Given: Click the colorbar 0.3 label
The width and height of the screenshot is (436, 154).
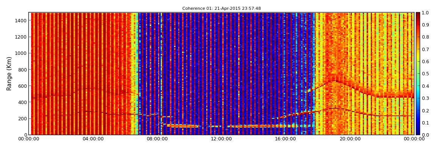Looking at the screenshot, I should (x=425, y=98).
